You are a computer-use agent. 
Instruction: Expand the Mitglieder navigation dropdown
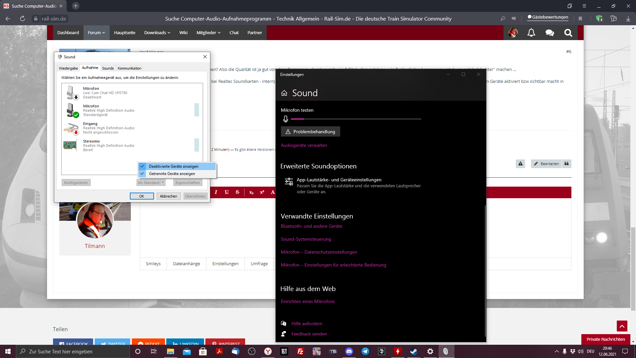[208, 33]
